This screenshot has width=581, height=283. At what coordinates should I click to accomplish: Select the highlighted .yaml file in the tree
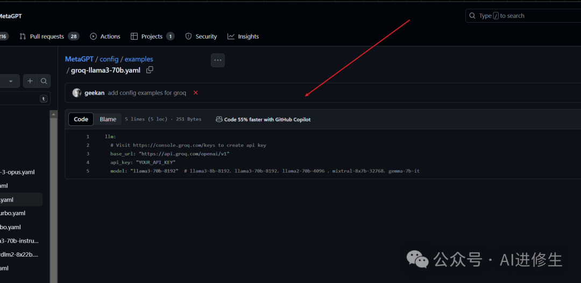click(x=21, y=200)
